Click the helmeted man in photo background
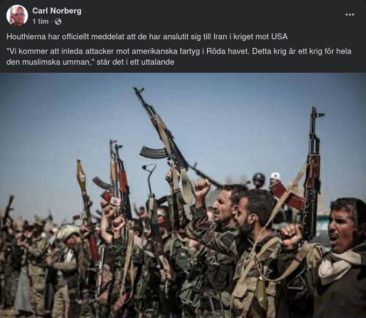 259,180
